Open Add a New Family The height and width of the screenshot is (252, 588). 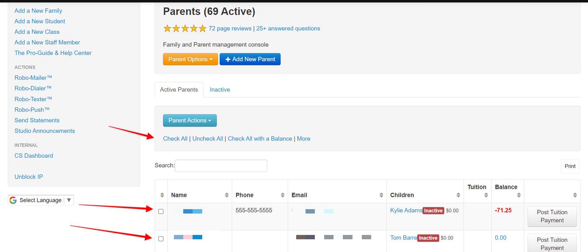38,11
